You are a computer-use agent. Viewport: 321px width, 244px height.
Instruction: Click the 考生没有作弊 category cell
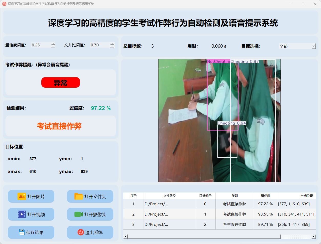[x=235, y=225]
